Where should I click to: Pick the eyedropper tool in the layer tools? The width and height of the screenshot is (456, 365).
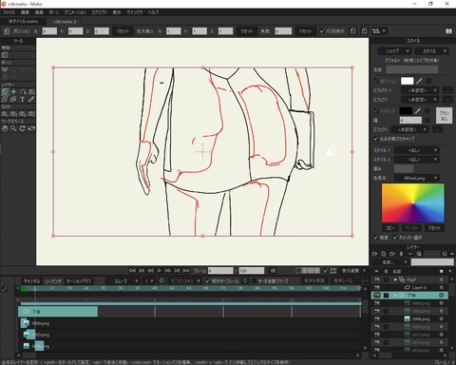(x=31, y=100)
